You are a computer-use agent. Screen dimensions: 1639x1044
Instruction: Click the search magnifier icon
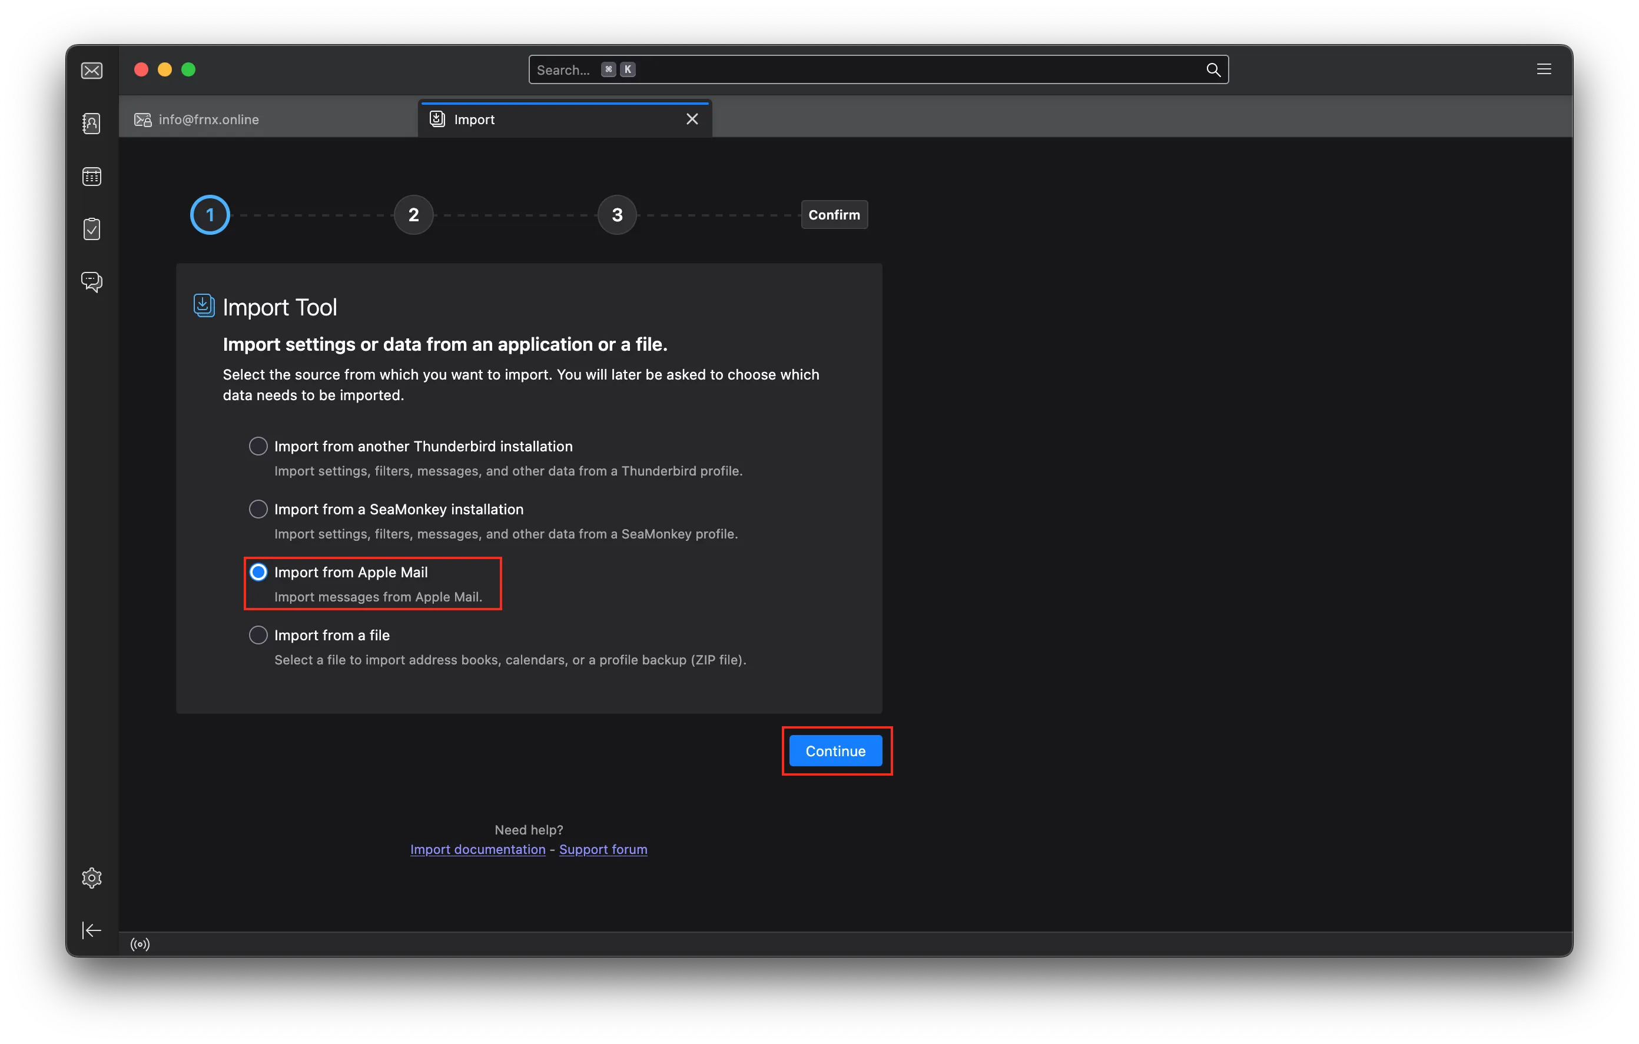coord(1212,69)
